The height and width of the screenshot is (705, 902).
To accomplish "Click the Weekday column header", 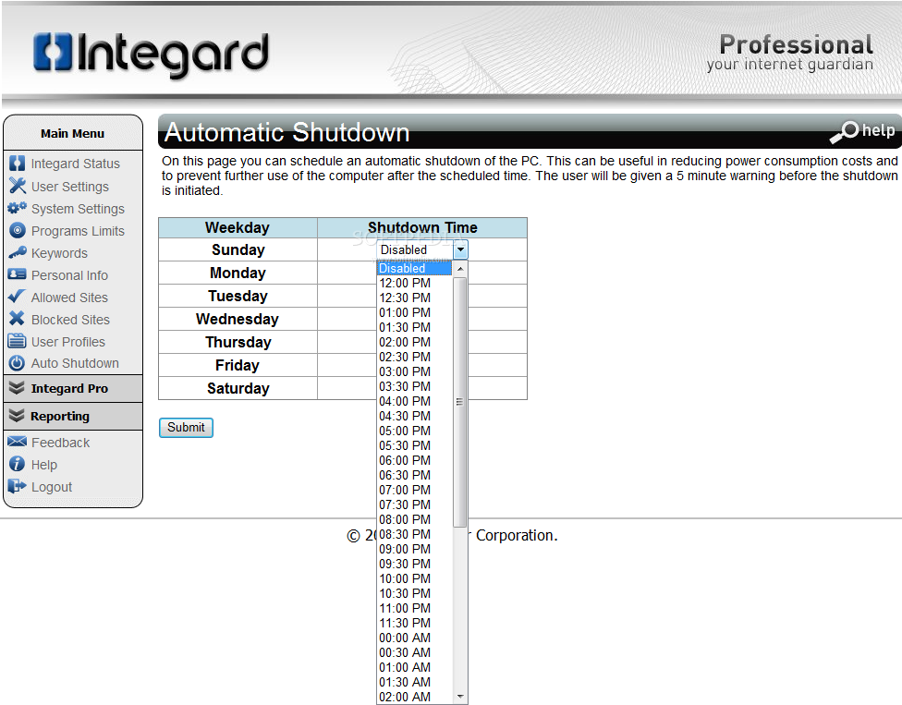I will click(238, 227).
